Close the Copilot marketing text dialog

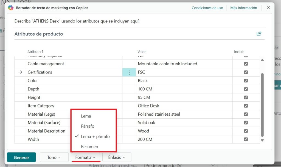pyautogui.click(x=268, y=8)
